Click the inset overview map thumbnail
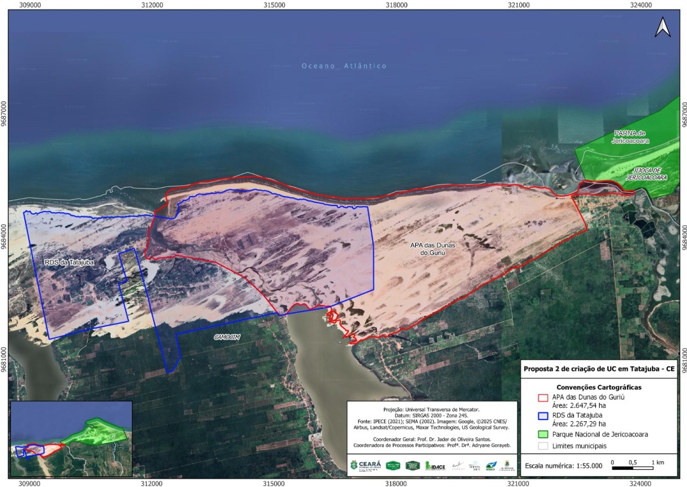The image size is (687, 487). [x=71, y=439]
